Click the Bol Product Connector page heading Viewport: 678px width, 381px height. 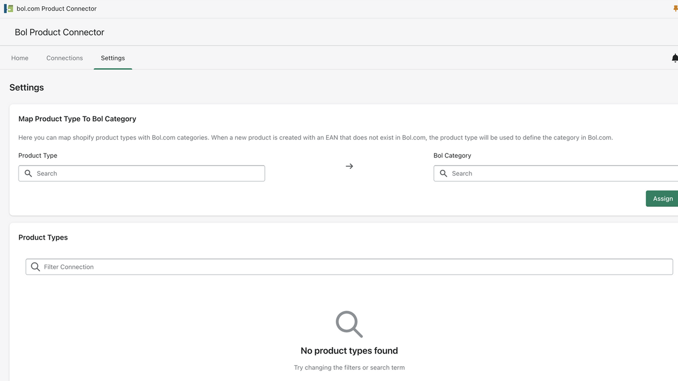click(x=59, y=32)
